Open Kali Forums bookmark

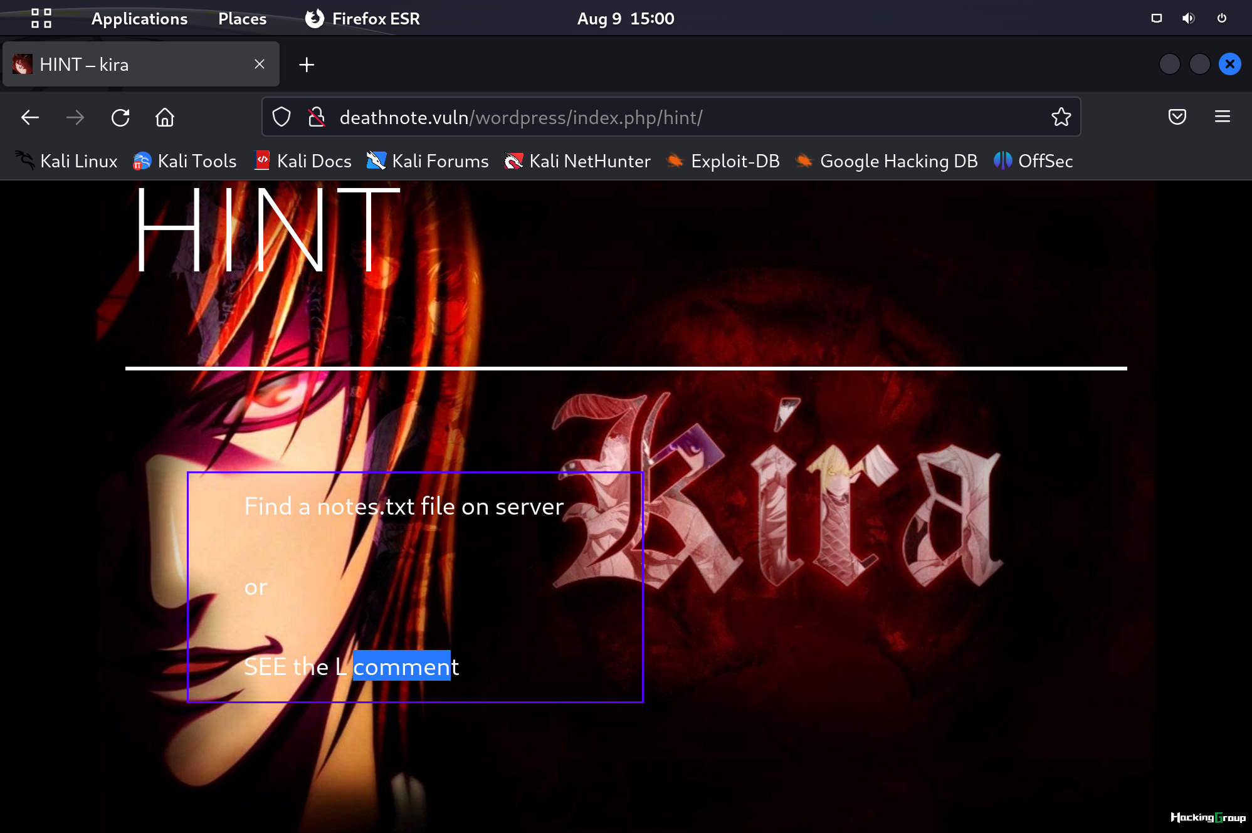tap(428, 161)
